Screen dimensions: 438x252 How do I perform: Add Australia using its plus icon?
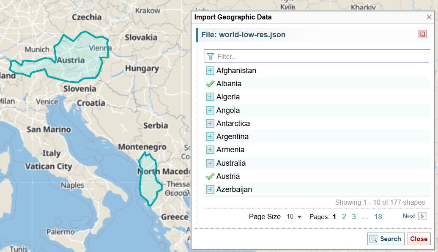210,163
